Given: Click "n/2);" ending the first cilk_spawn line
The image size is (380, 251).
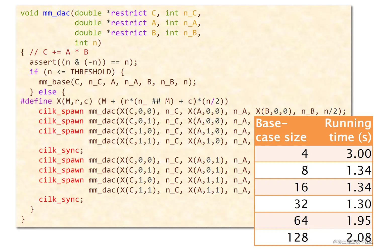Looking at the screenshot, I should pos(335,111).
